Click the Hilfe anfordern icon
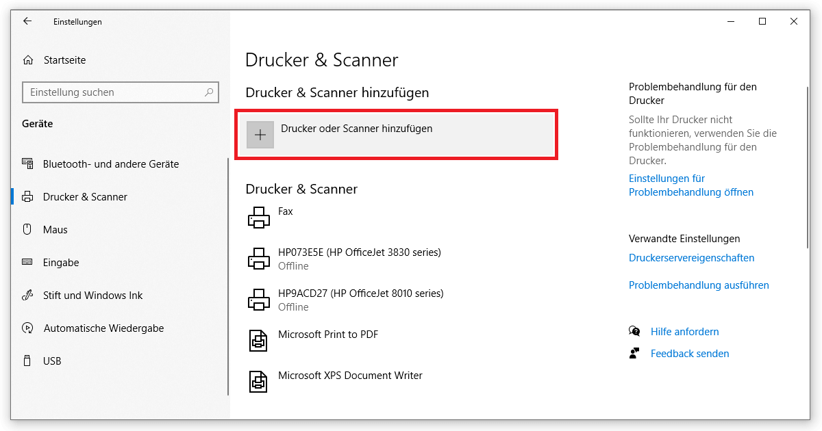This screenshot has width=822, height=431. click(x=634, y=331)
